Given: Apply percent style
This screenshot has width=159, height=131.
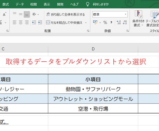Looking at the screenshot, I should pos(105,22).
